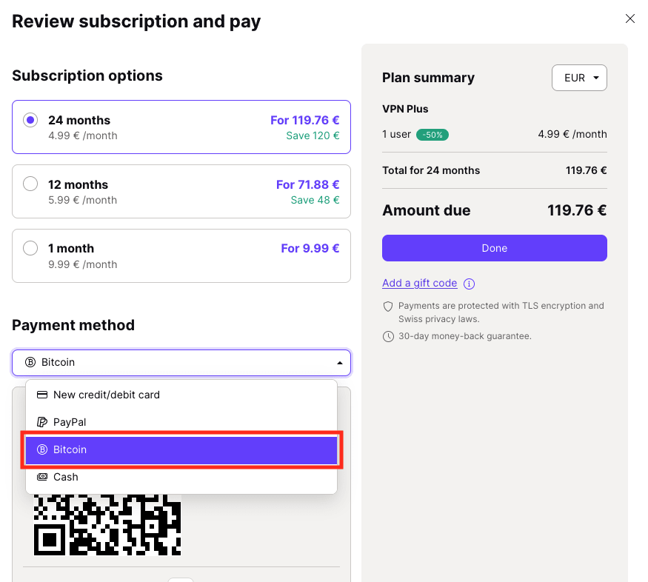Choose New credit/debit card option
The width and height of the screenshot is (648, 582).
(x=181, y=395)
